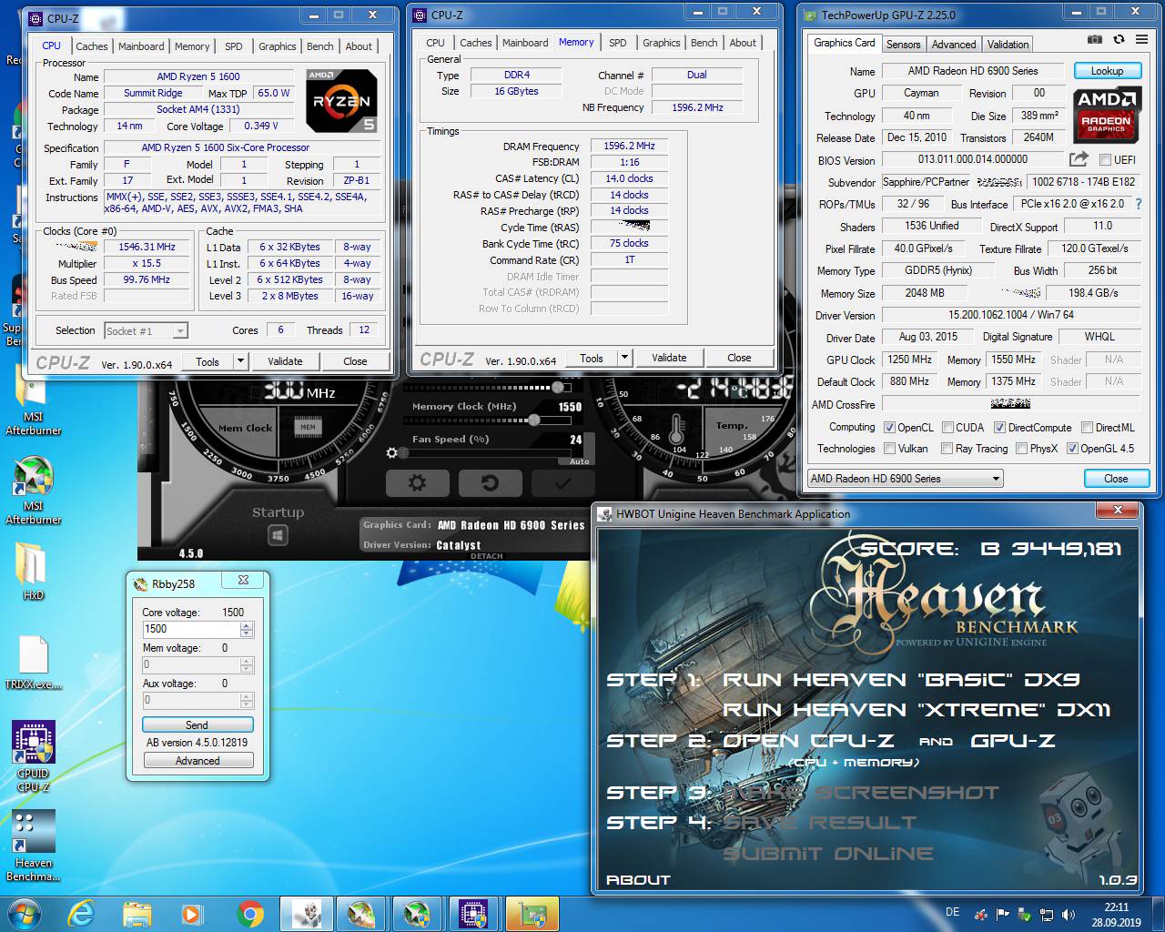This screenshot has height=932, width=1165.
Task: Click the Aux voltage spinner arrows
Action: coord(247,700)
